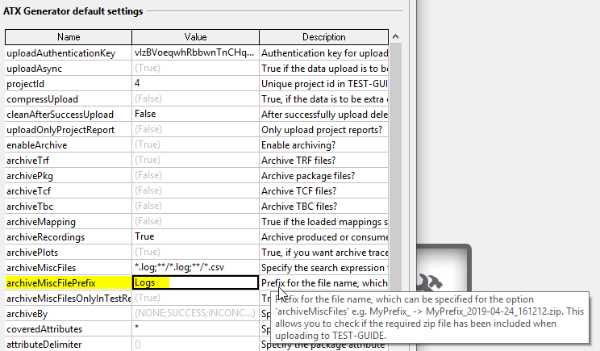Select the archiveRecordings value 'True'
Viewport: 600px width, 351px height.
pos(195,236)
